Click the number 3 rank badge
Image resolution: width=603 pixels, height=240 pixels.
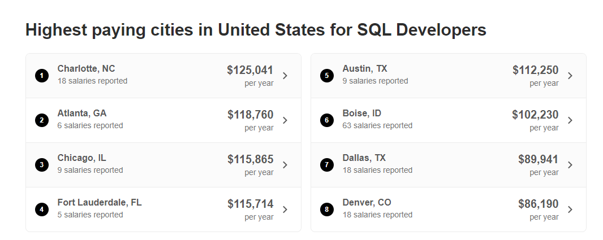41,165
